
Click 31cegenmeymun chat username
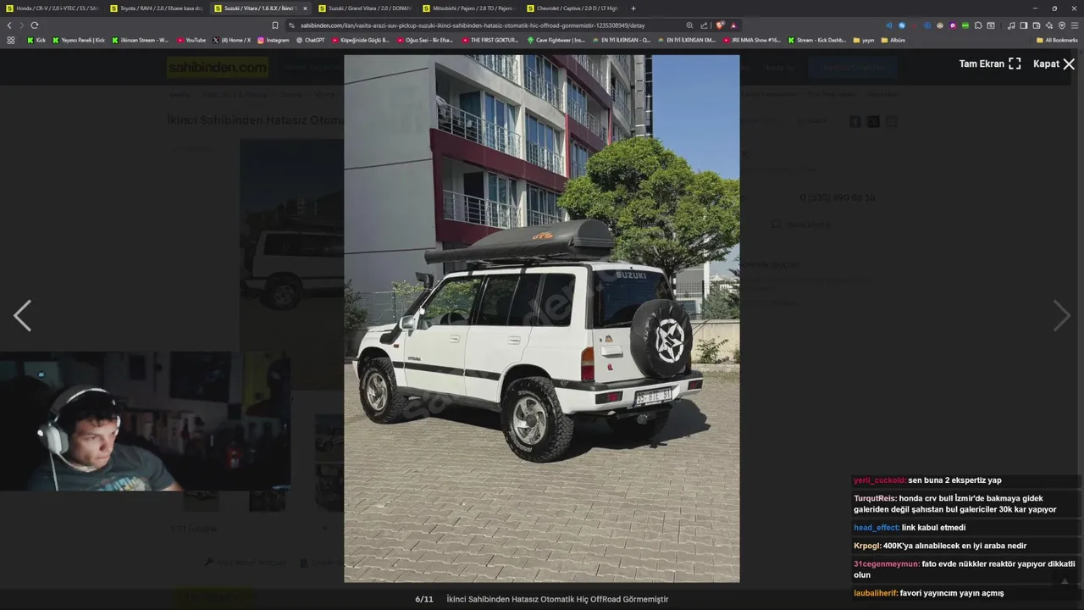point(887,563)
